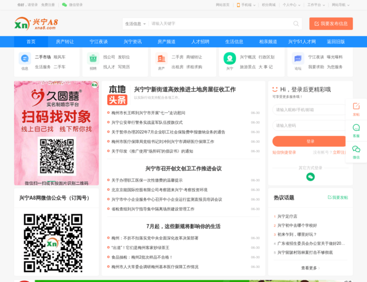Click the 立即注册 link
This screenshot has width=367, height=282.
point(340,152)
